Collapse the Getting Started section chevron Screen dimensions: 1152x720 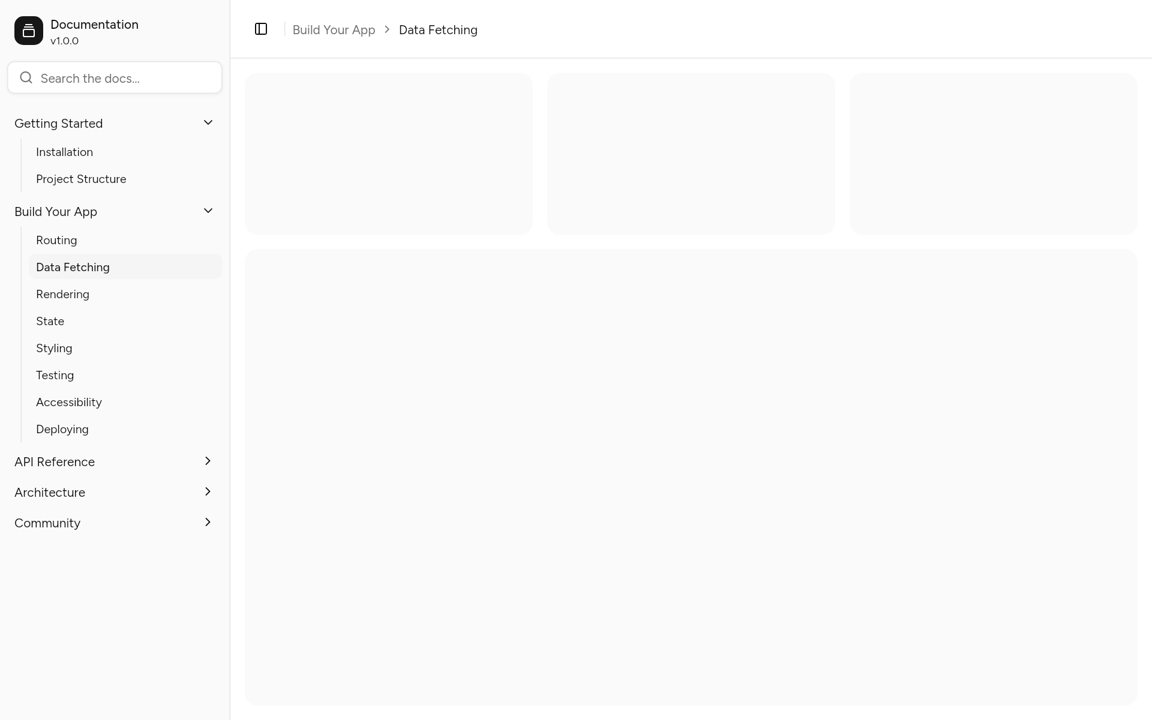[208, 122]
